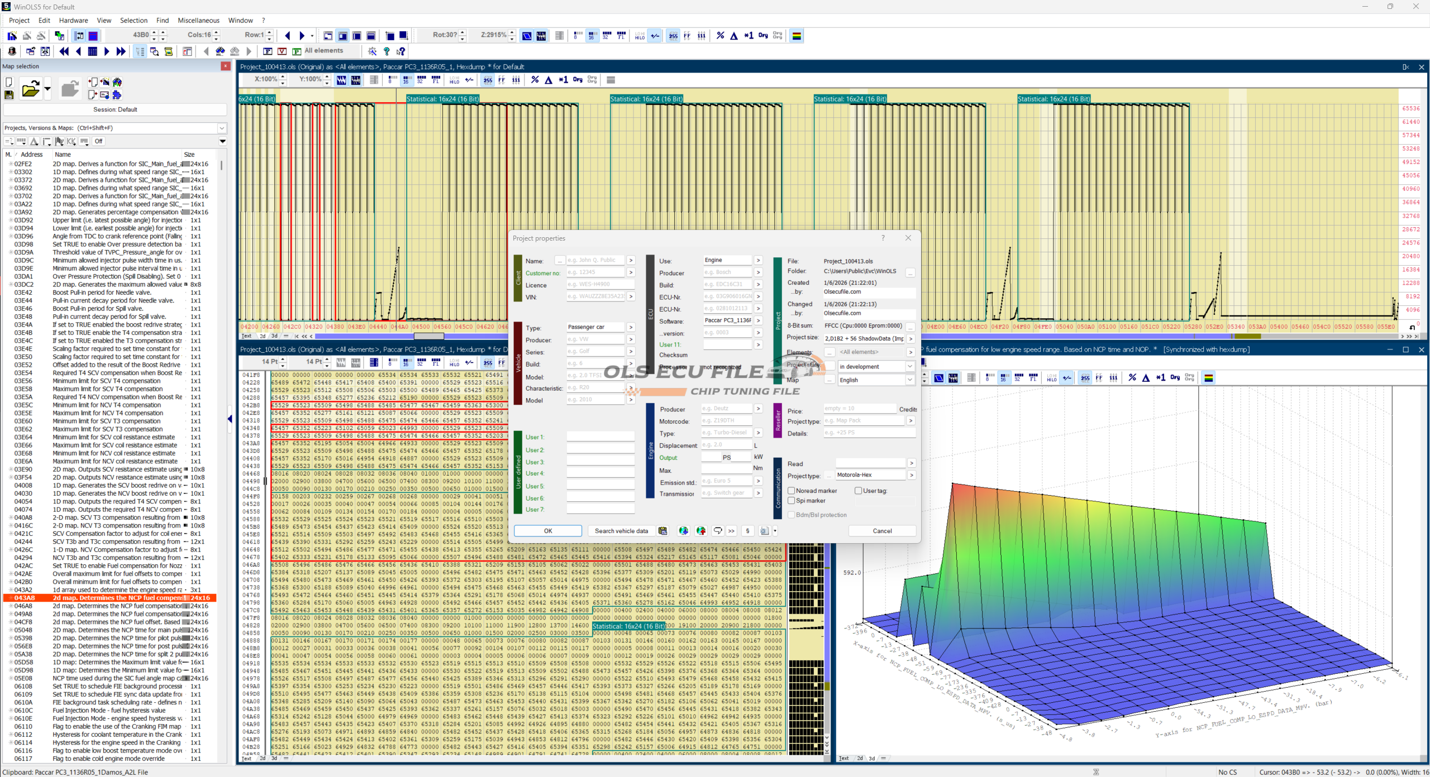Viewport: 1430px width, 777px height.
Task: Click the speech bubble comment icon
Action: (x=718, y=531)
